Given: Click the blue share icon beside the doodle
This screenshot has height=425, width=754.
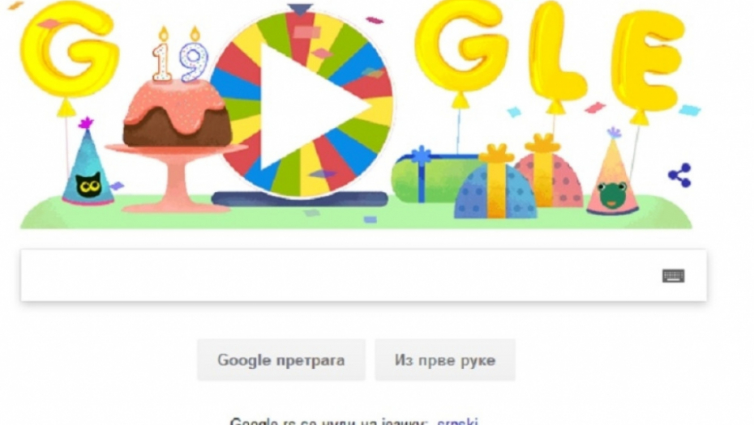Looking at the screenshot, I should pos(679,176).
